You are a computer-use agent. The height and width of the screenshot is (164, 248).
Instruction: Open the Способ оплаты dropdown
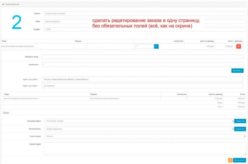pos(139,129)
